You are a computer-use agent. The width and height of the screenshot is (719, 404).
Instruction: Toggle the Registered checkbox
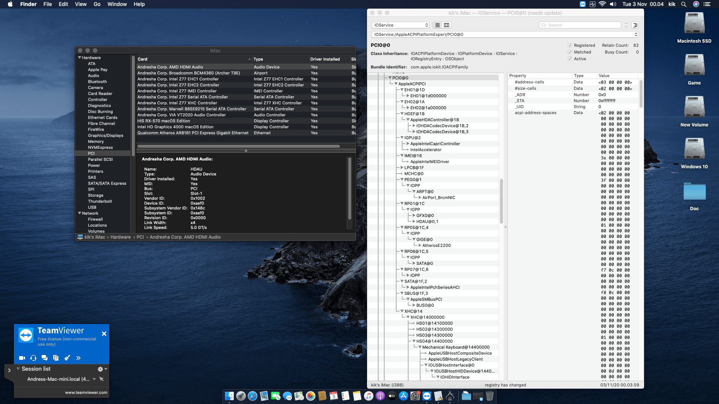pyautogui.click(x=570, y=45)
